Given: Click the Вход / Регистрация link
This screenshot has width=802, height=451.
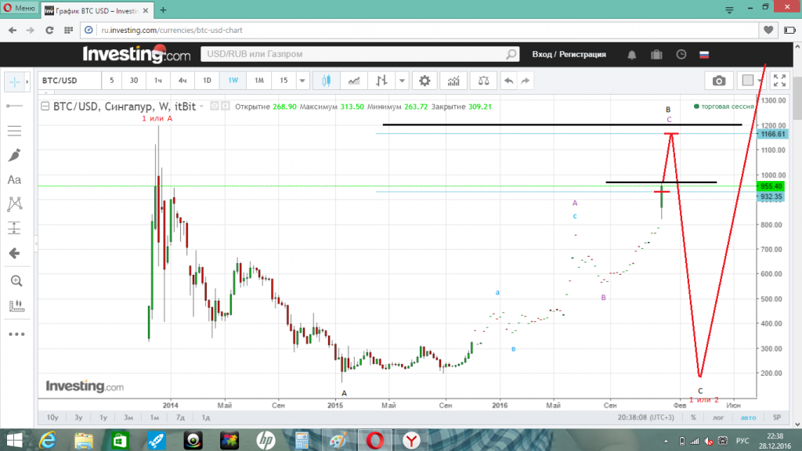Looking at the screenshot, I should (569, 55).
